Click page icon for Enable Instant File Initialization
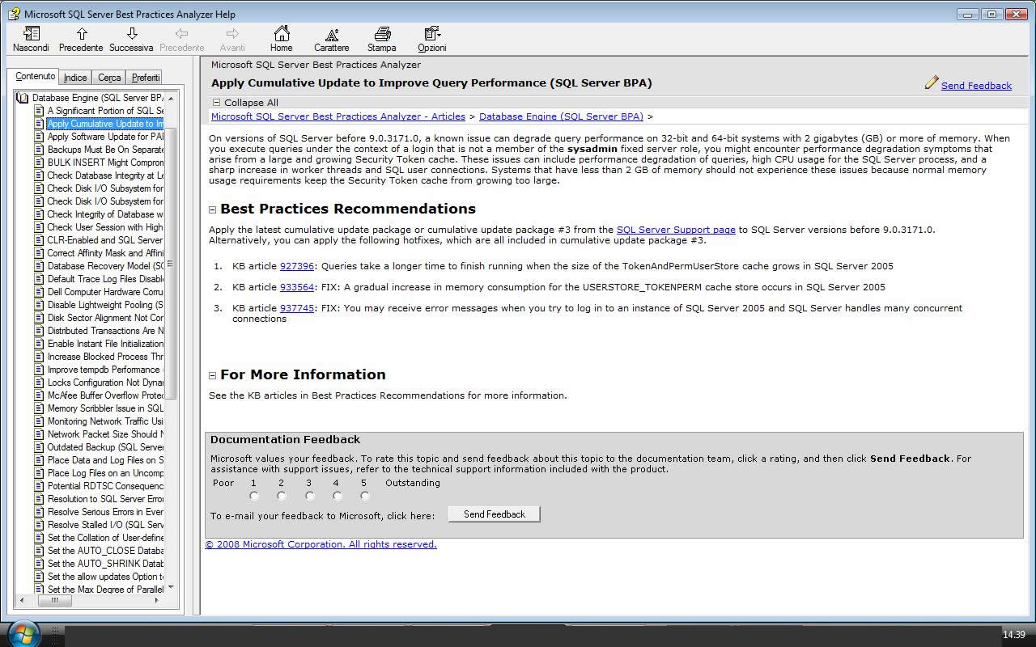 [39, 344]
